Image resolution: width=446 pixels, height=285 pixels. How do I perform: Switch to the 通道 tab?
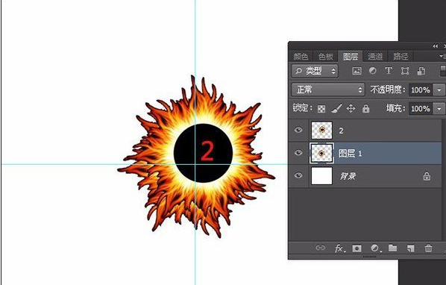[375, 57]
